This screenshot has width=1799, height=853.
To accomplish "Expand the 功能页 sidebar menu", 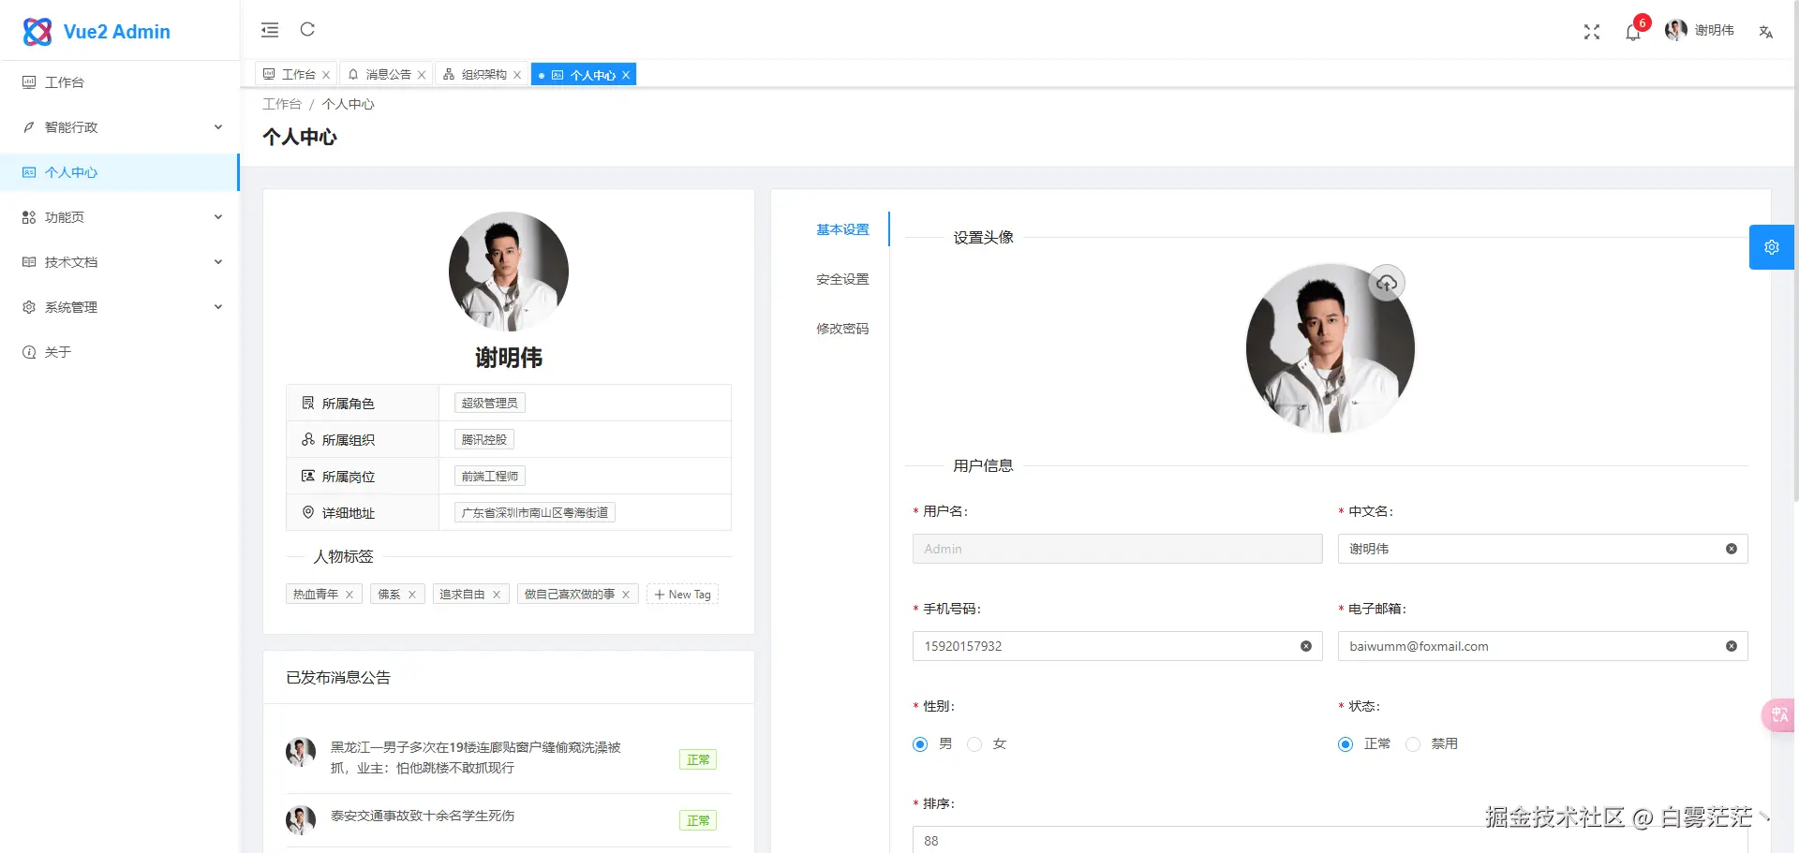I will [120, 217].
